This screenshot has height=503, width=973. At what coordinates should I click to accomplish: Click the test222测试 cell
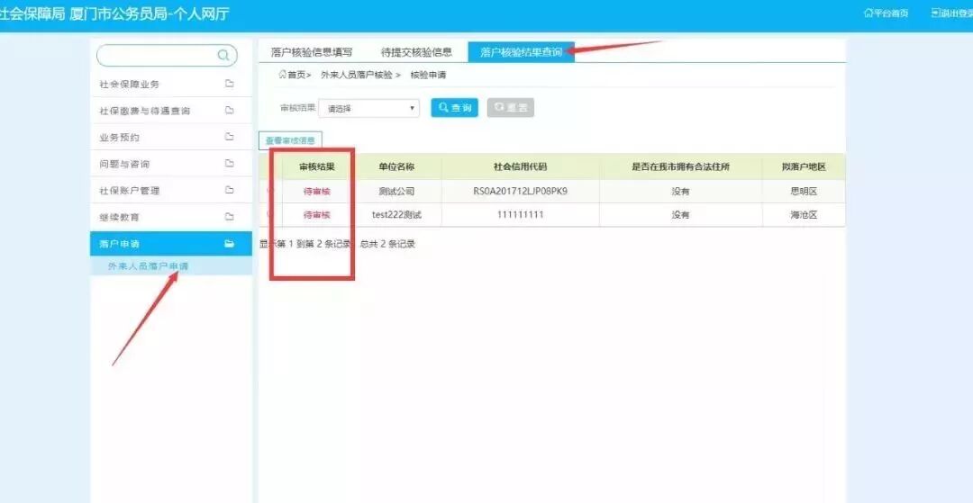click(396, 215)
